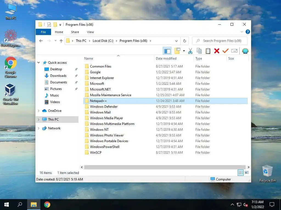This screenshot has height=210, width=281.
Task: Go up one folder level arrow
Action: click(x=61, y=41)
